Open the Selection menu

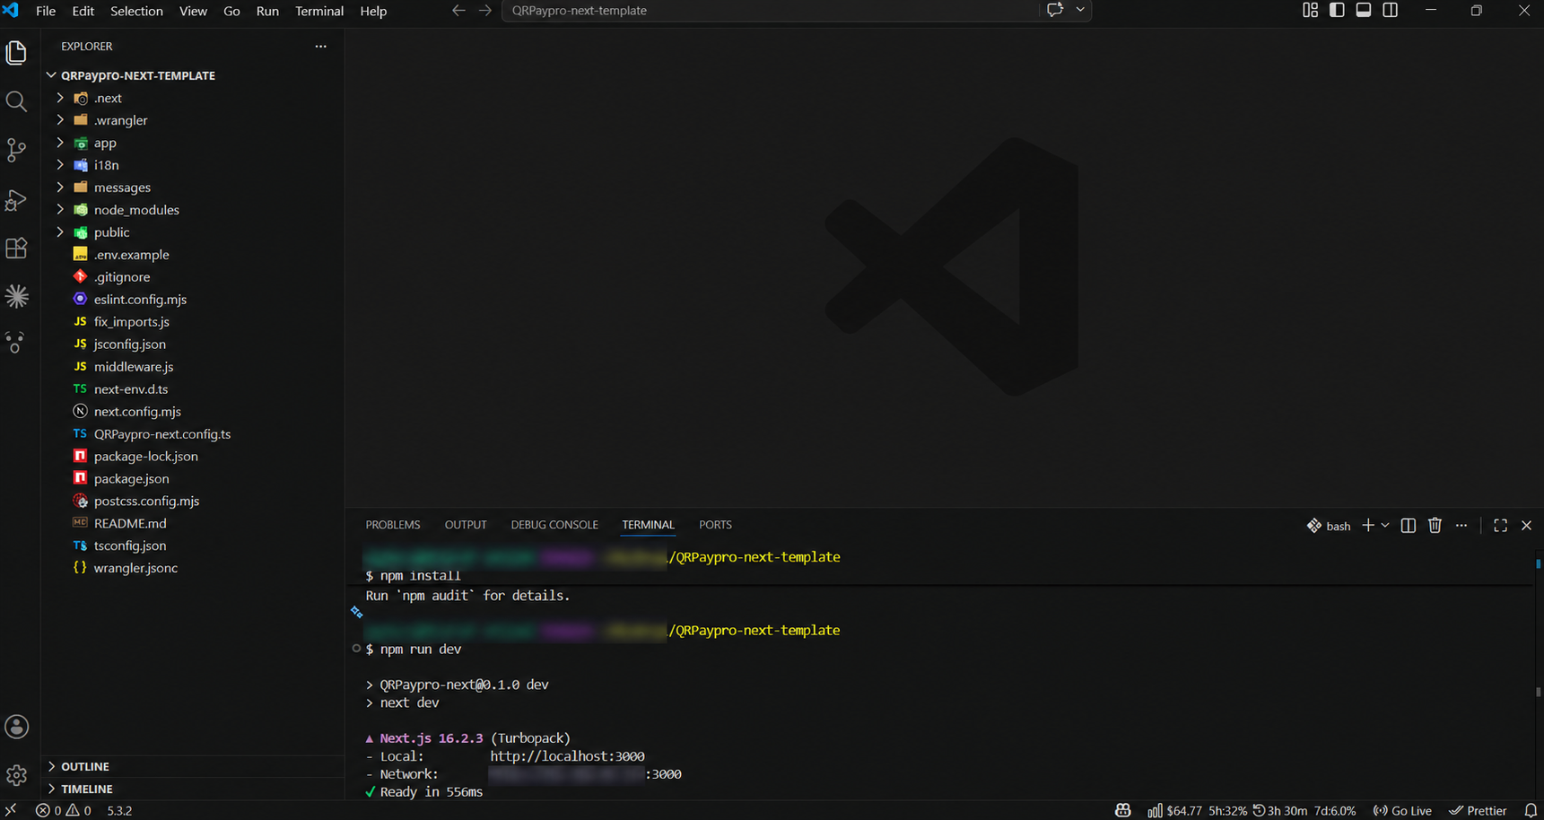pyautogui.click(x=136, y=11)
